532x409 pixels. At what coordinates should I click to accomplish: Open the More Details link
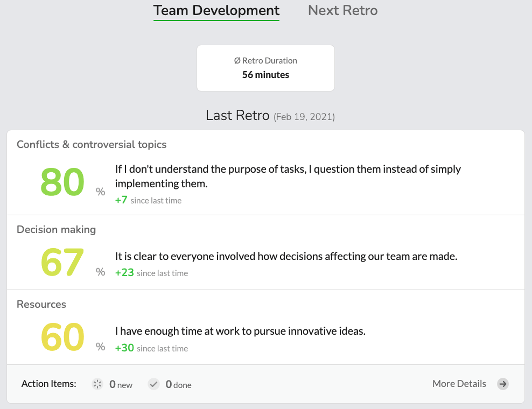pos(459,384)
